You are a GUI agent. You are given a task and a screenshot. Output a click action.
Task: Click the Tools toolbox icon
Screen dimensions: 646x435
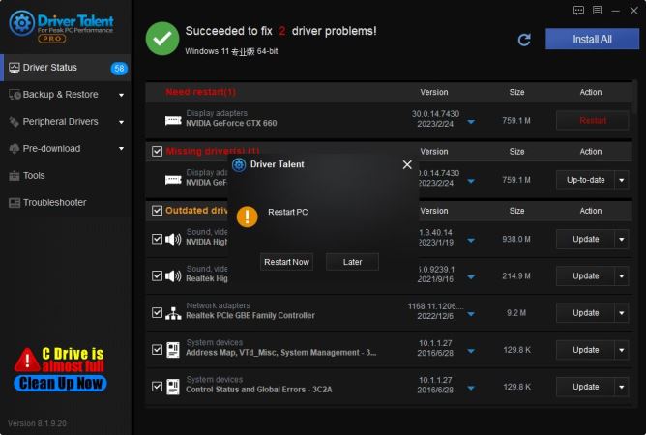[x=14, y=176]
